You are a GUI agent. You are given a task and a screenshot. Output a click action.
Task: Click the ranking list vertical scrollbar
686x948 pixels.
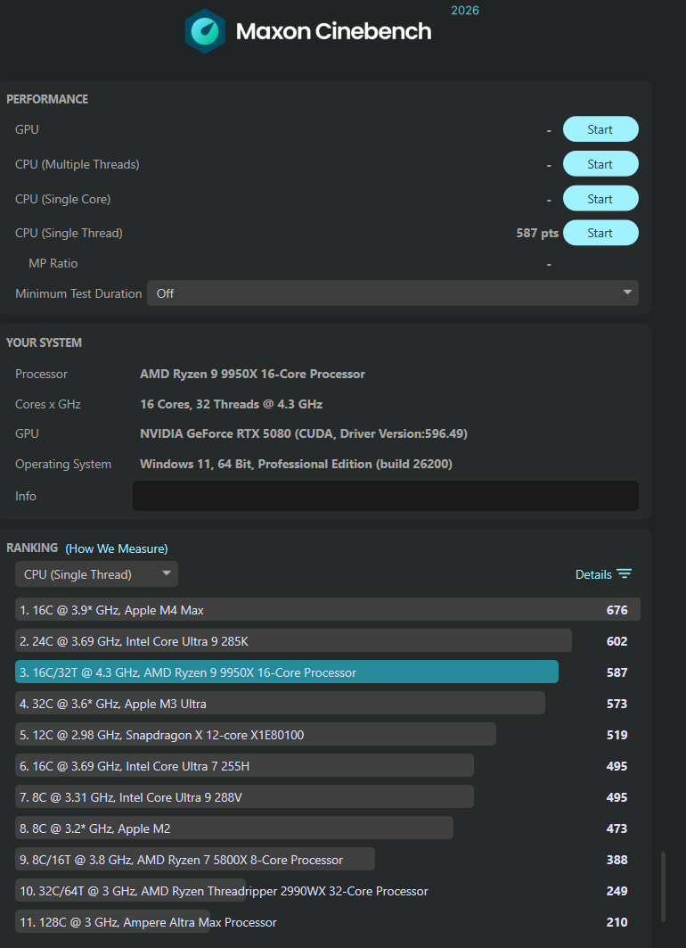[x=663, y=887]
